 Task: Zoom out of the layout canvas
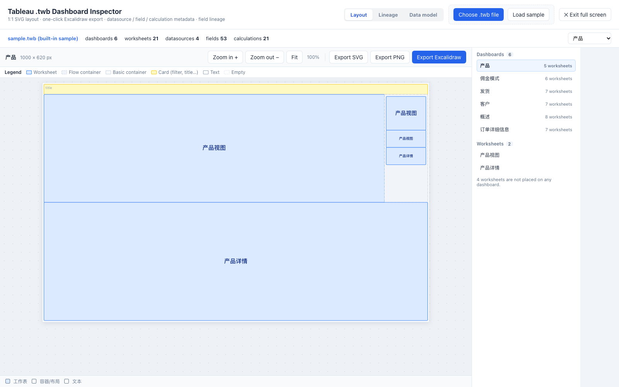point(265,57)
